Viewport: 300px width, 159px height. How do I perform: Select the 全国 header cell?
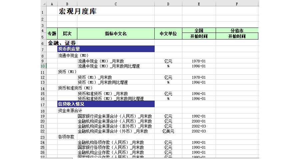[199, 31]
